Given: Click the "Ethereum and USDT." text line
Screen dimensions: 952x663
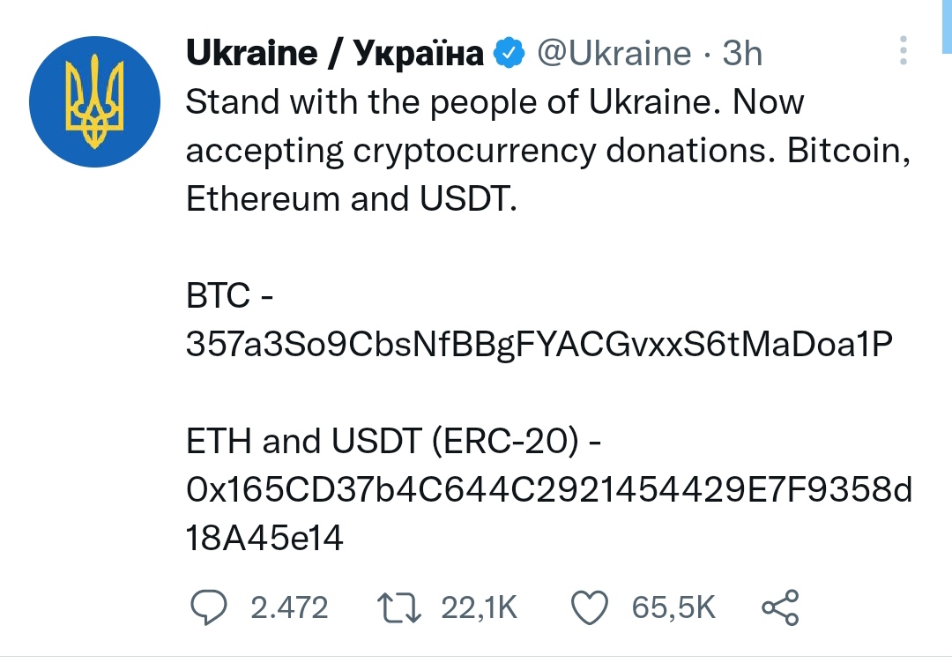Looking at the screenshot, I should [x=352, y=198].
